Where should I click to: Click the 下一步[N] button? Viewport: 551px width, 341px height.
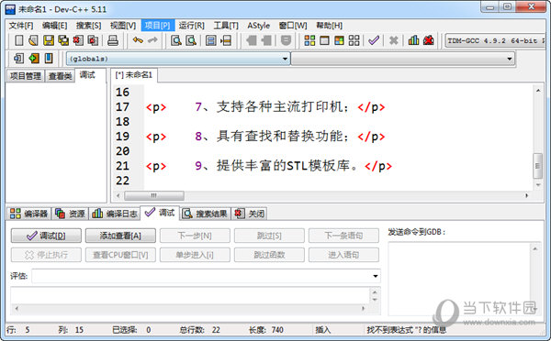click(195, 236)
